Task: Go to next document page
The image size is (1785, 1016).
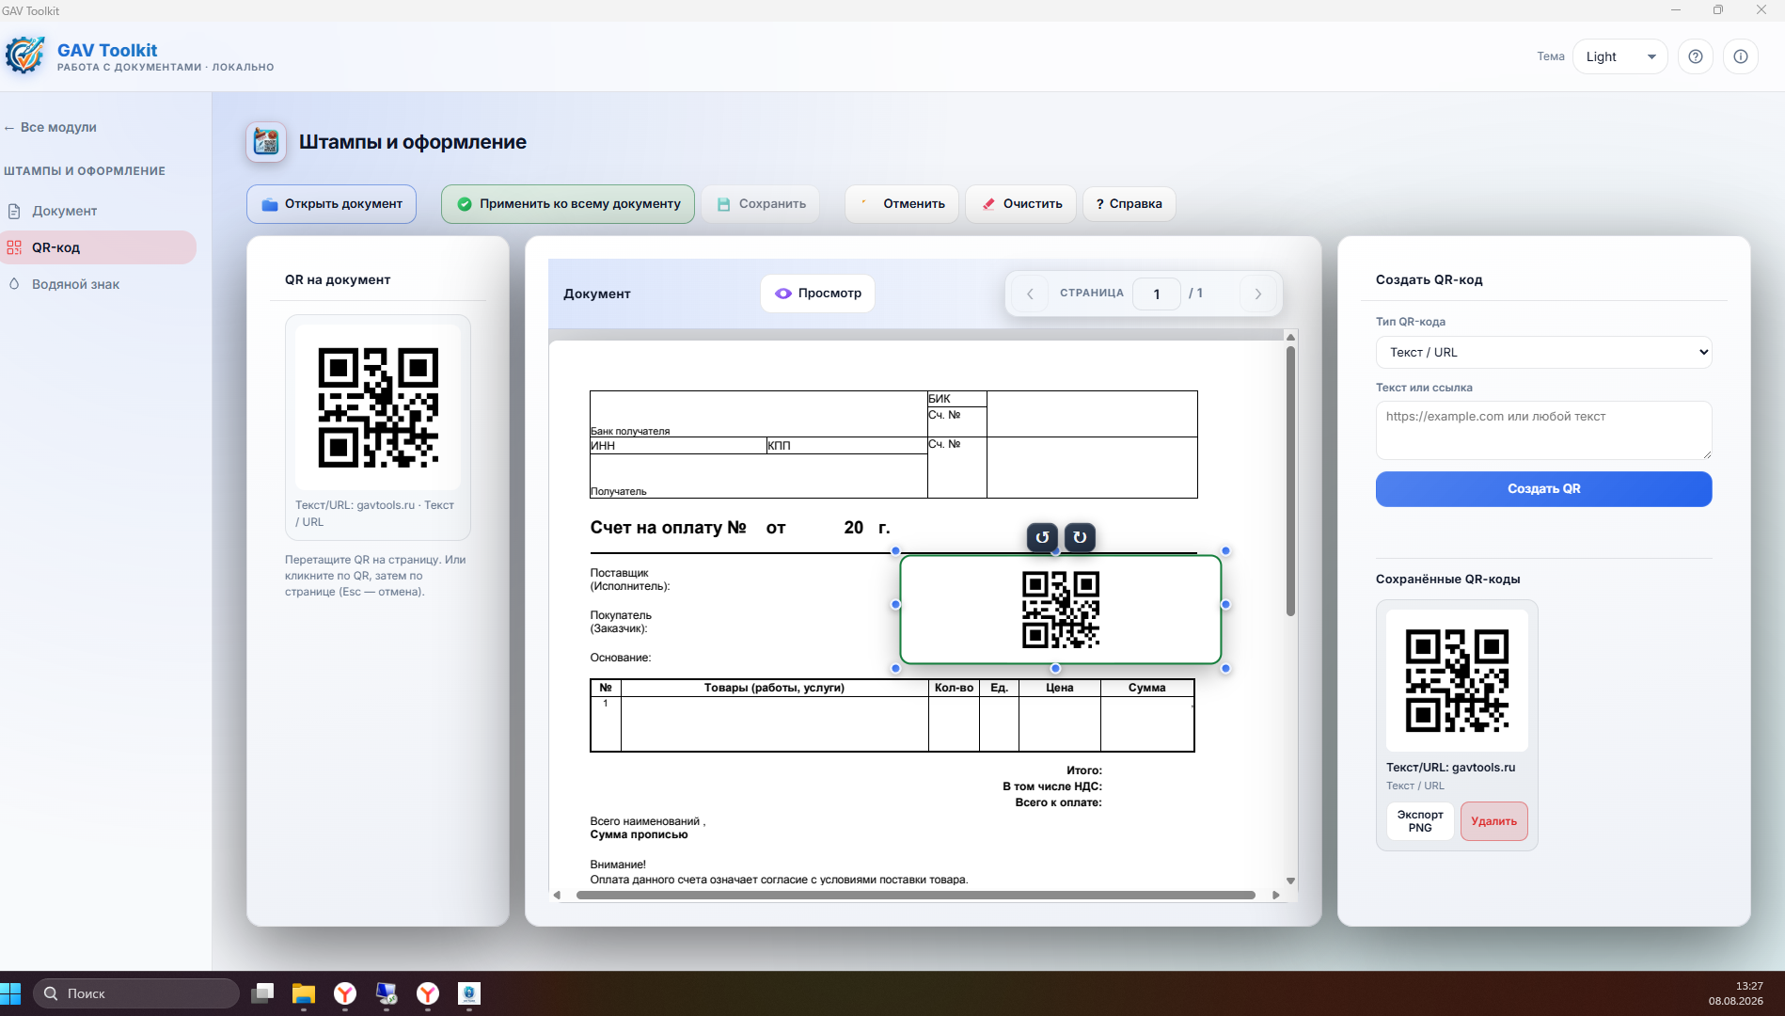Action: pyautogui.click(x=1257, y=294)
